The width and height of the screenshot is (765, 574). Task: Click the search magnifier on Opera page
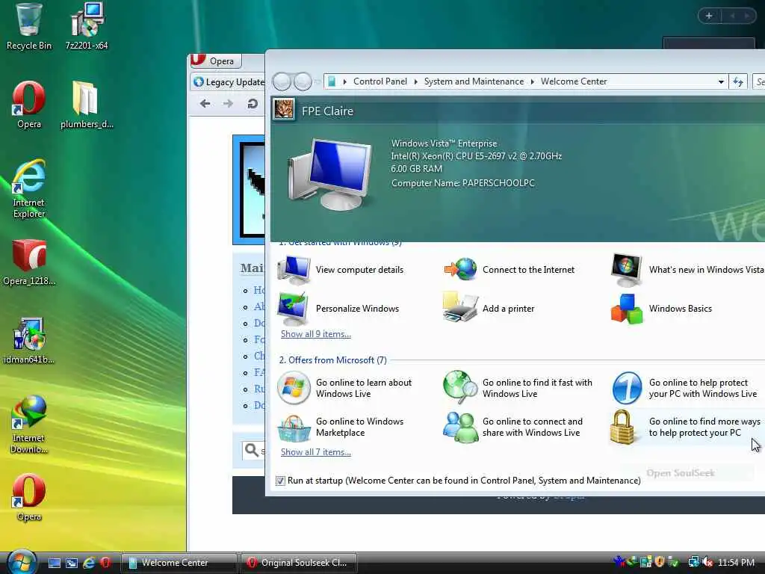coord(251,450)
